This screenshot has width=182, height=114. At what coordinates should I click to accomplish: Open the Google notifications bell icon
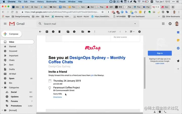click(x=170, y=24)
